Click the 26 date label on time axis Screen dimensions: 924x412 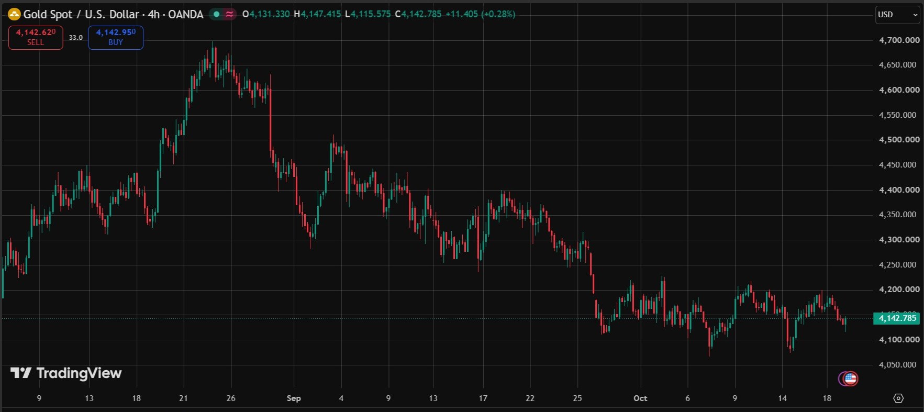tap(231, 398)
